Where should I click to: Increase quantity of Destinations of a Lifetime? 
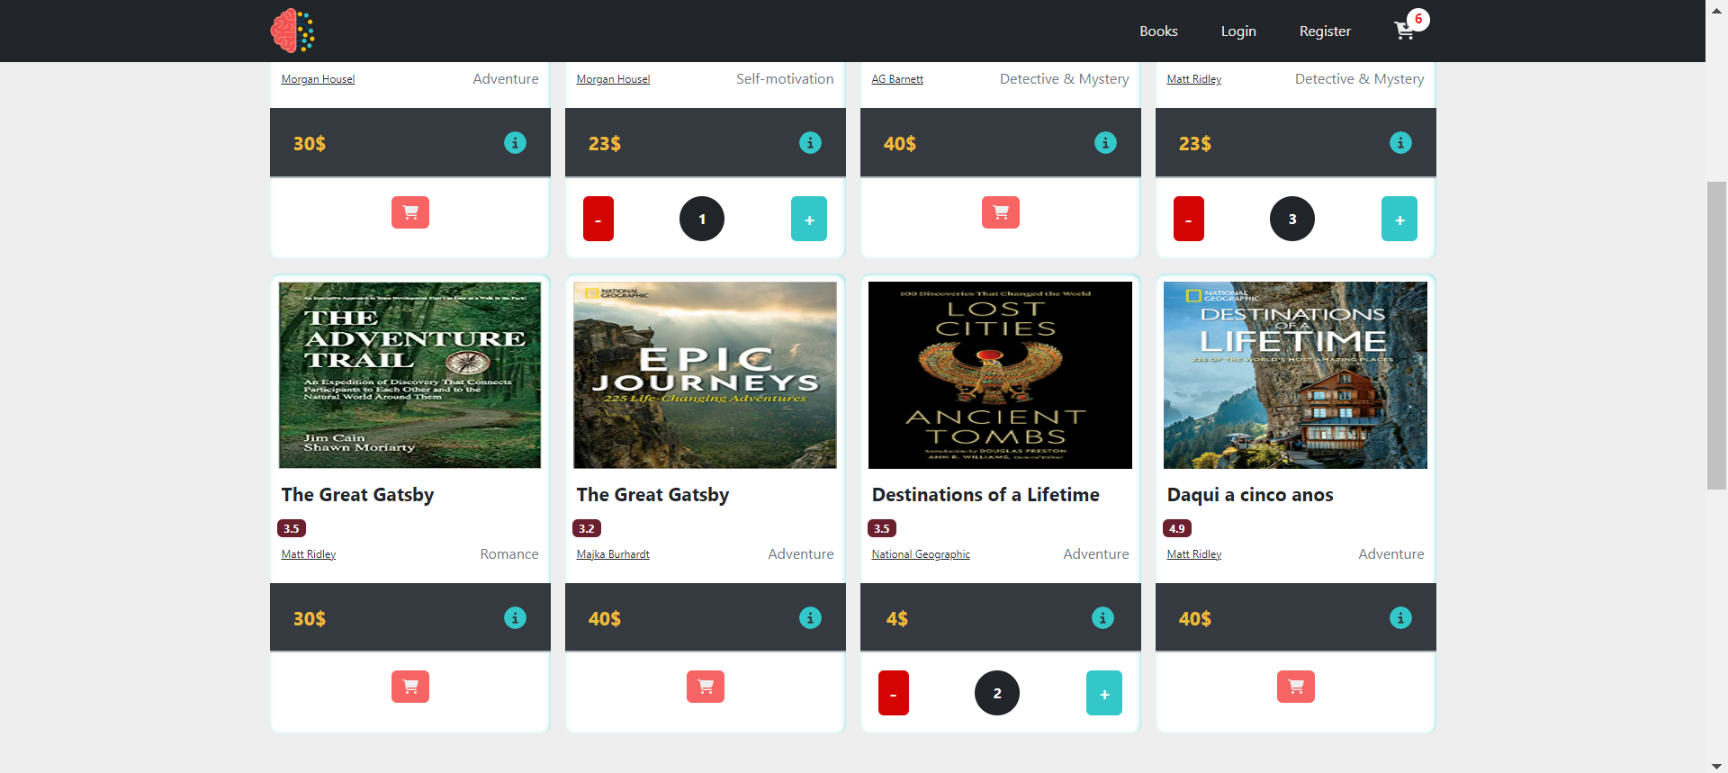click(x=1104, y=694)
